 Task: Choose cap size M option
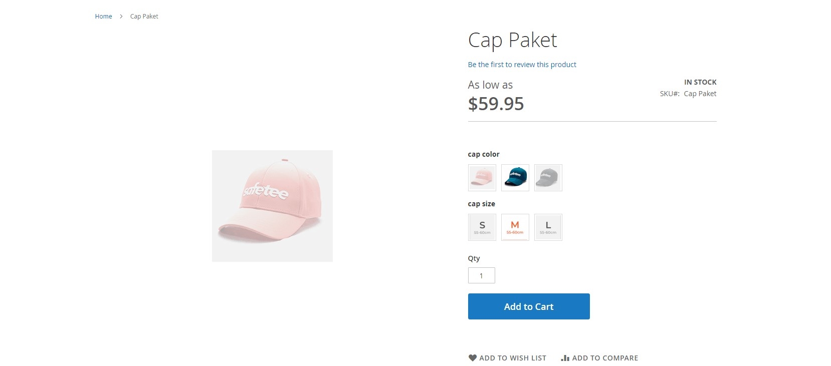(x=515, y=227)
